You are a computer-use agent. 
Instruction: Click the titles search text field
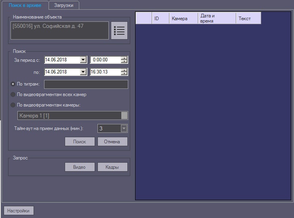(x=86, y=84)
